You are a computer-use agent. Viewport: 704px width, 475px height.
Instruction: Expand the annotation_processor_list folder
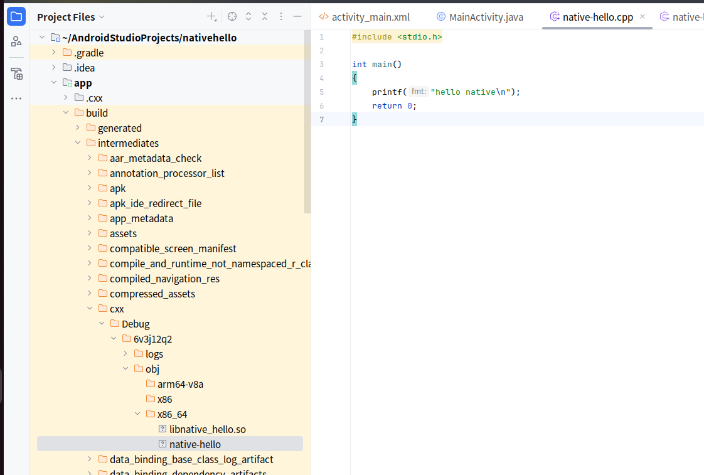coord(90,173)
